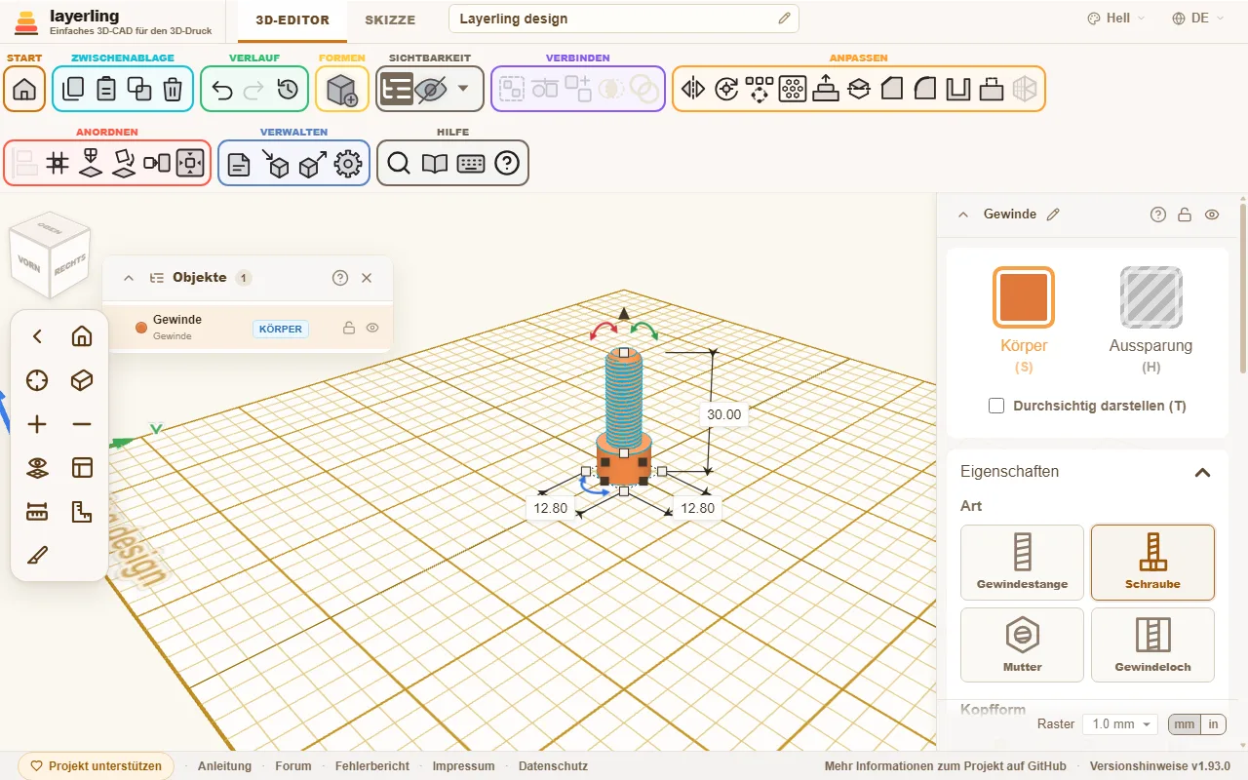Choose the Gewindeloch thread type
1248x780 pixels.
(1152, 644)
